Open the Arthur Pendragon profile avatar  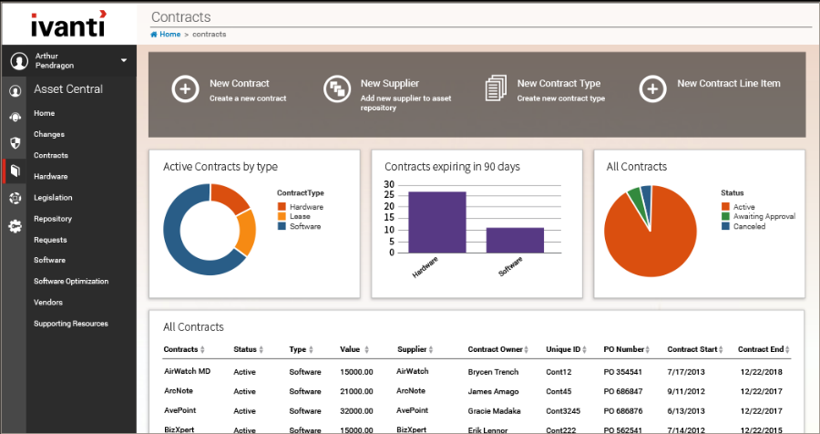(19, 61)
